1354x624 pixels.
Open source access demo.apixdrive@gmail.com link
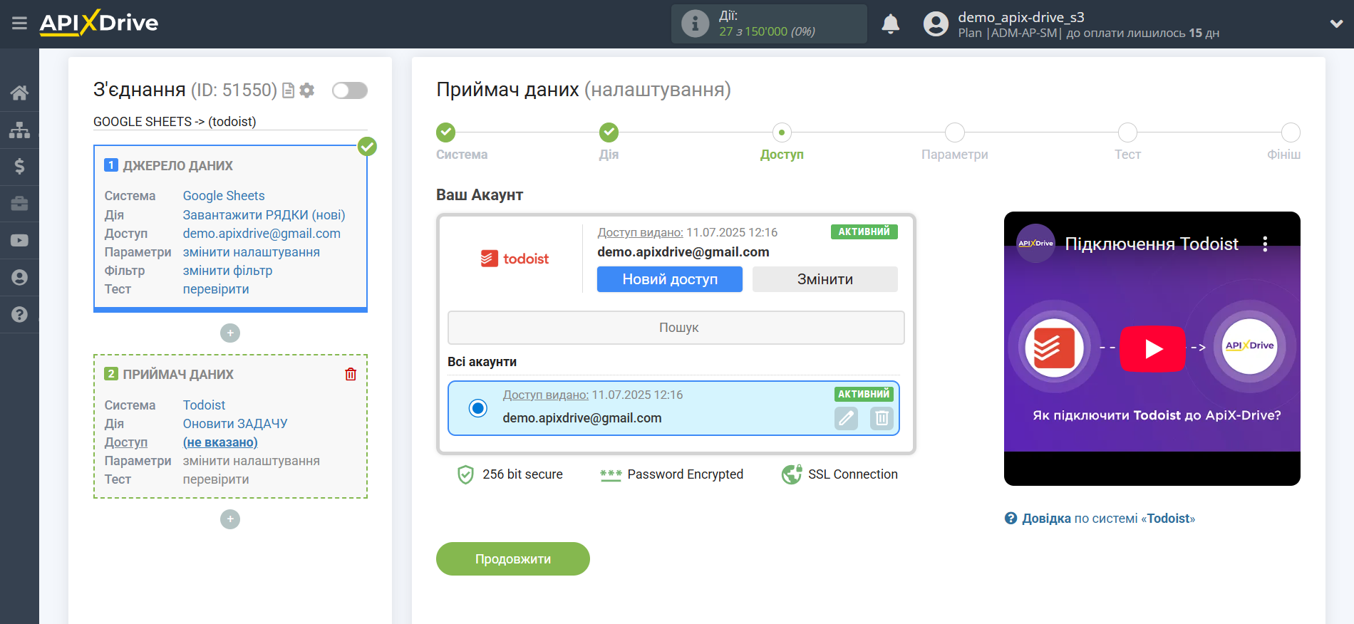[x=262, y=234]
